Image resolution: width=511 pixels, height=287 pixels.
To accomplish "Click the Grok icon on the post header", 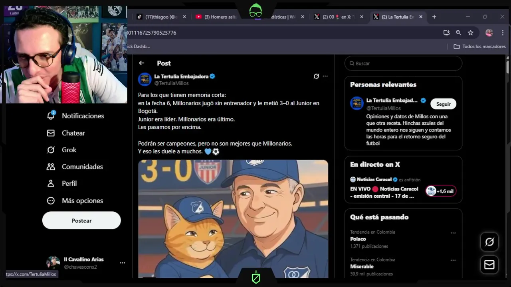I will (316, 76).
